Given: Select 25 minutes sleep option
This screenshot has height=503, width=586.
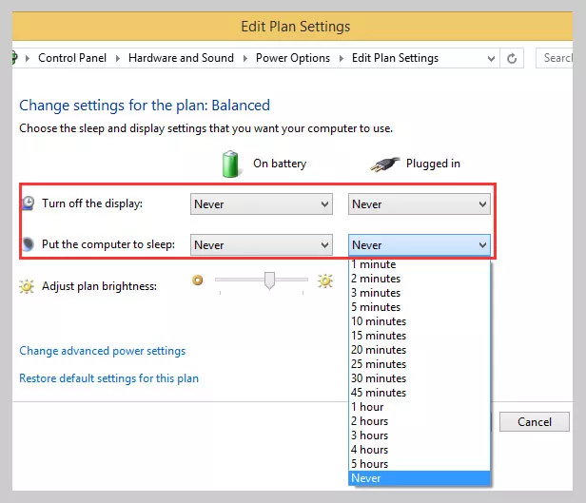Looking at the screenshot, I should coord(419,364).
